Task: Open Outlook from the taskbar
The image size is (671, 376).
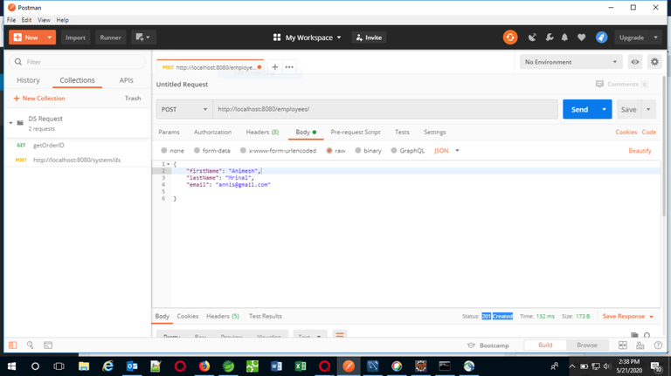Action: 132,366
